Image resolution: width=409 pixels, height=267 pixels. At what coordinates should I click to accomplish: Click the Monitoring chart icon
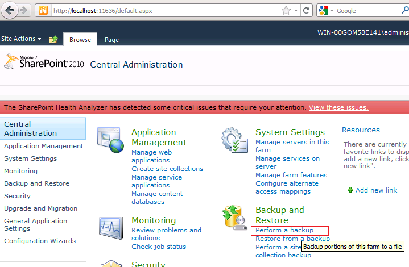(x=111, y=228)
